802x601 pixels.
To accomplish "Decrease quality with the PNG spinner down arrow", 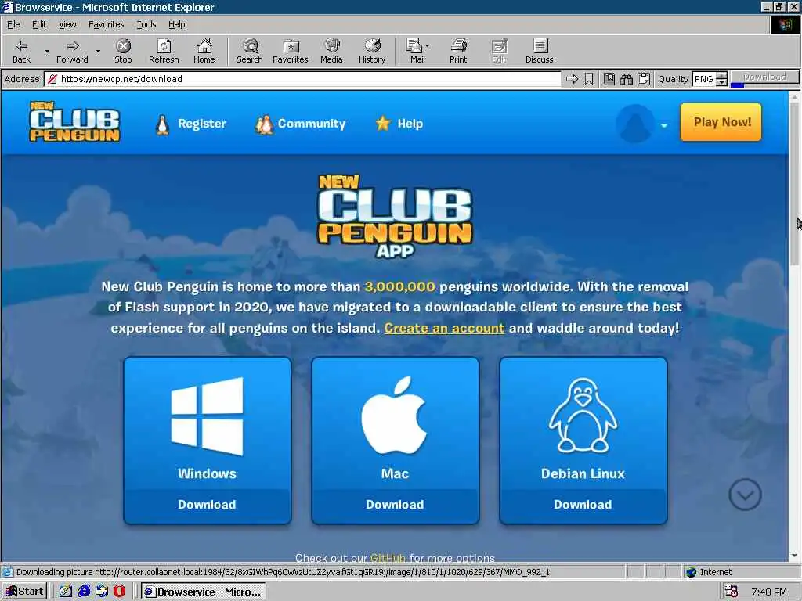I will coord(721,82).
